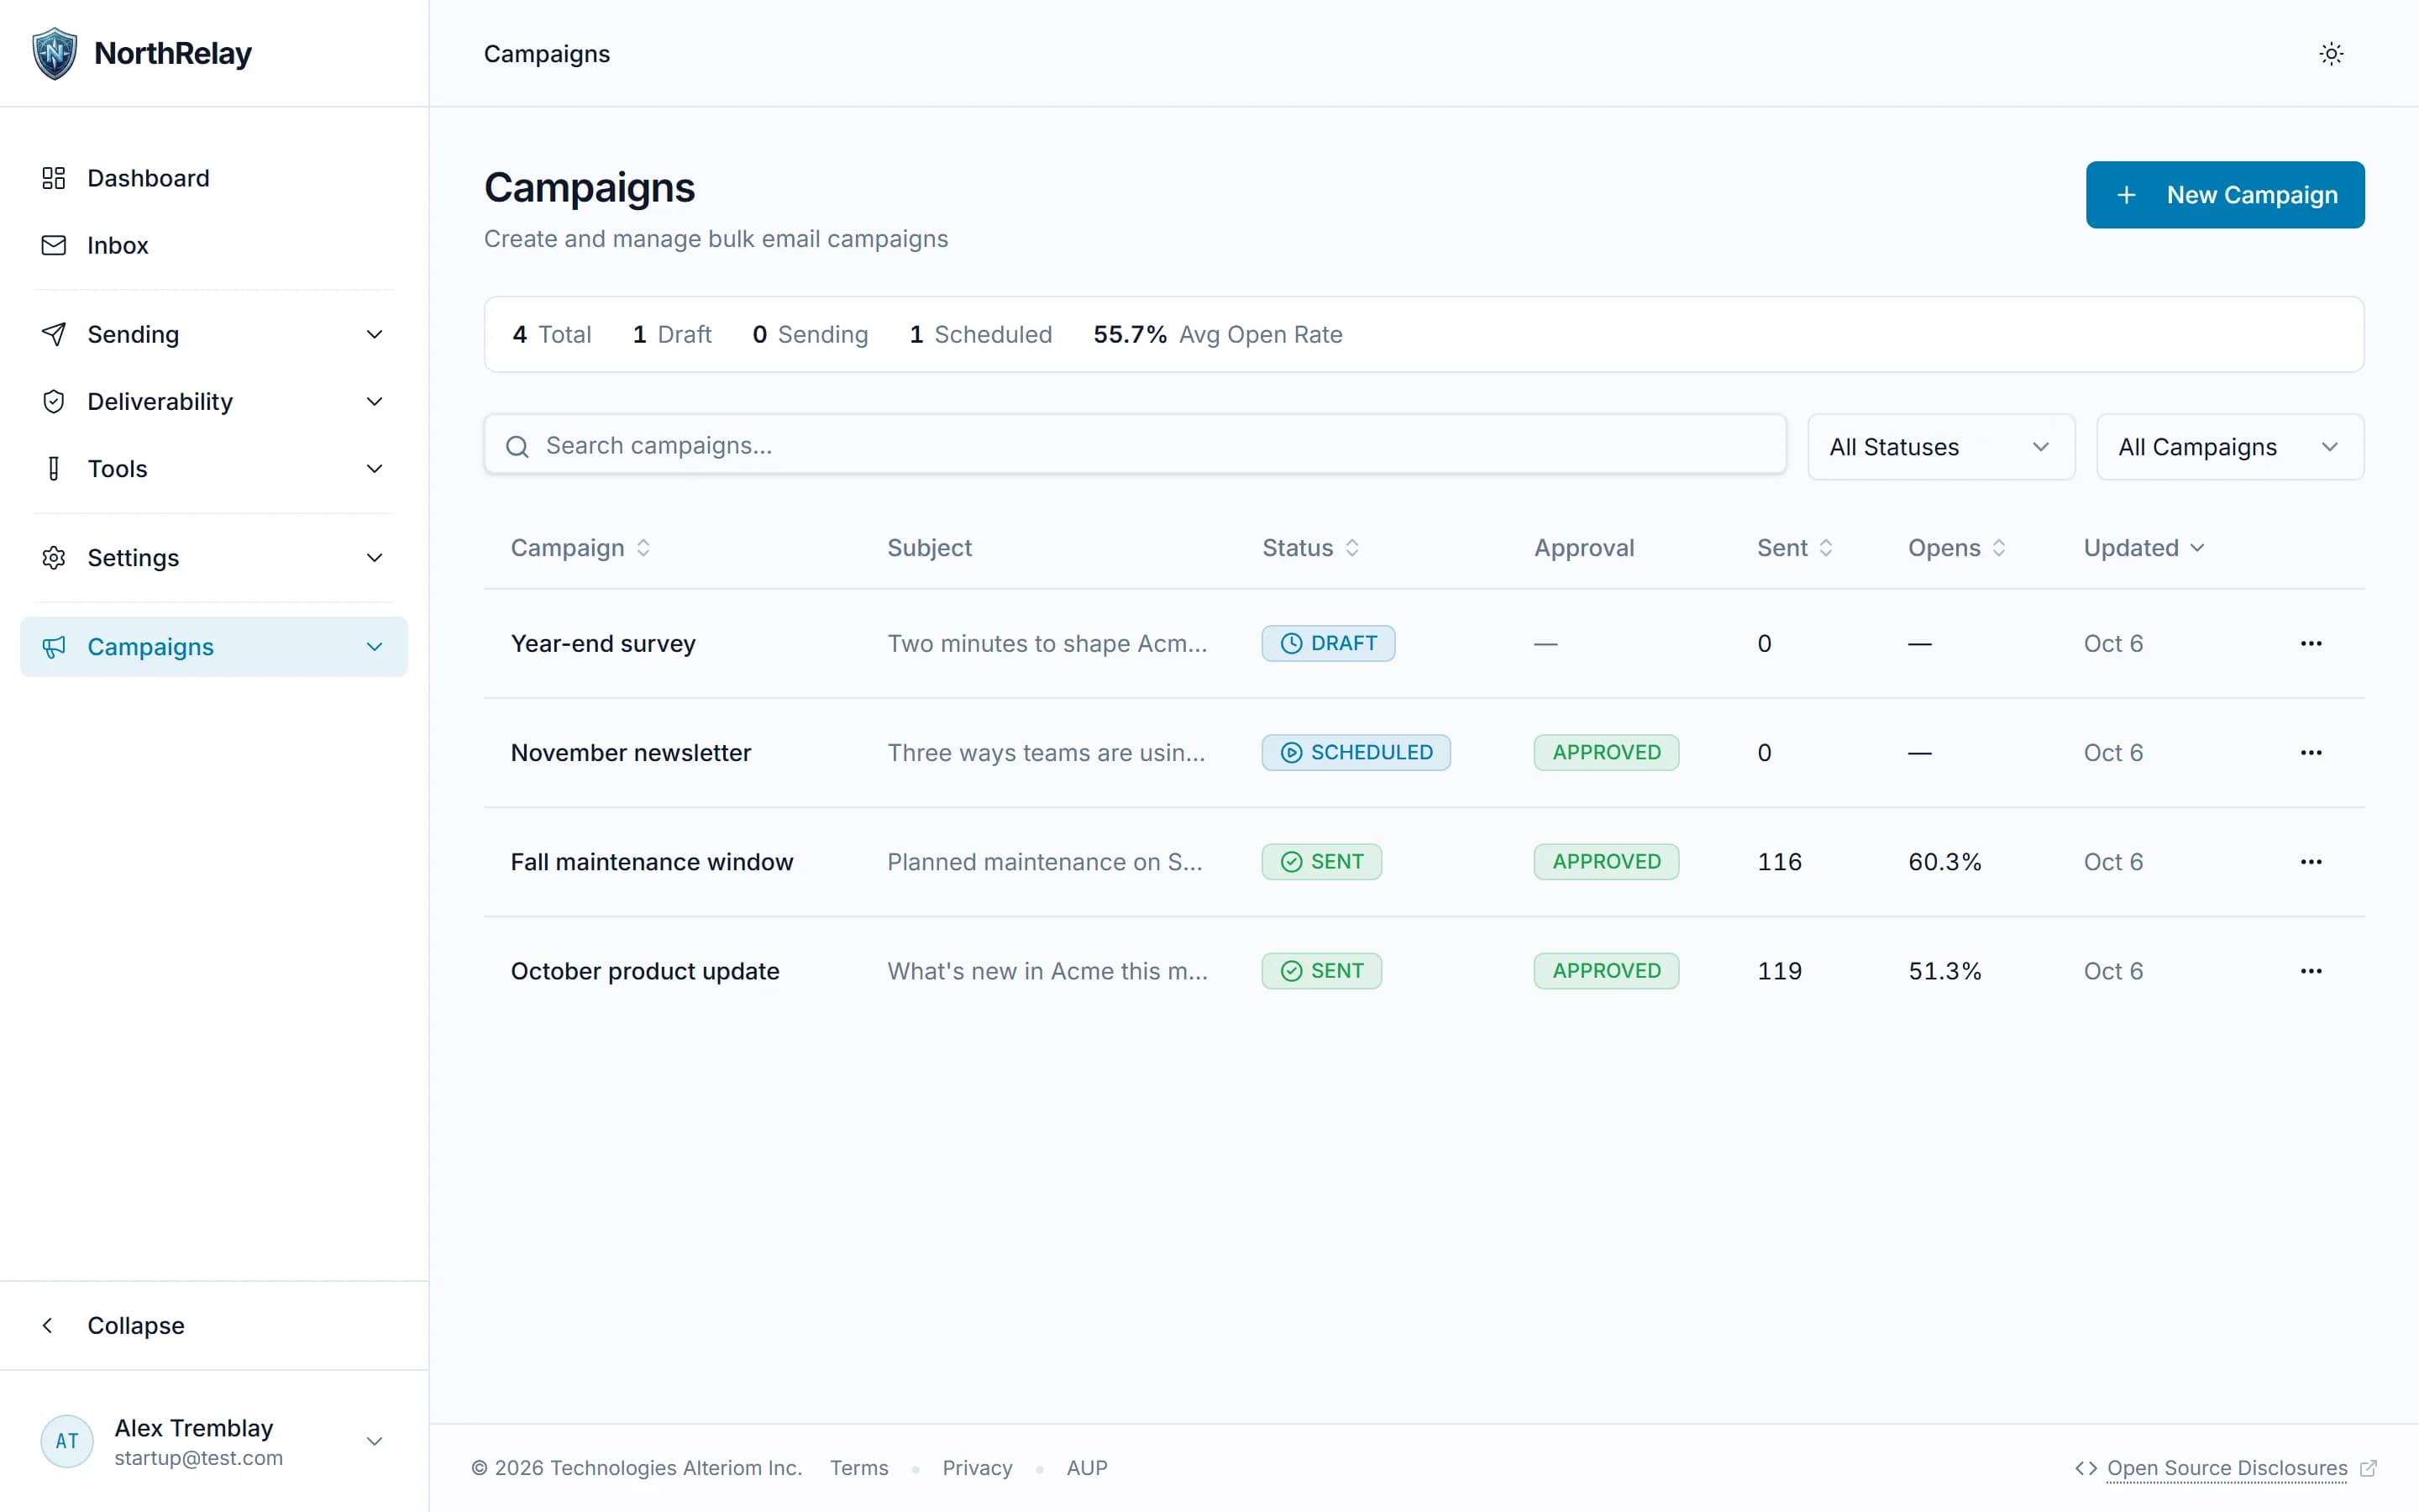Click the search magnifier icon
Screen dimensions: 2419x1512
517,446
